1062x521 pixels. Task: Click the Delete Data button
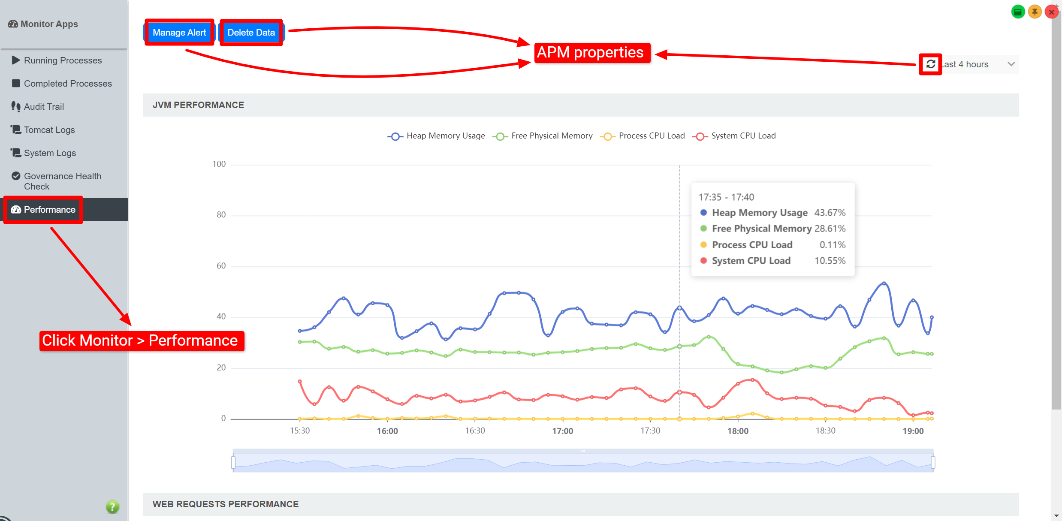pos(251,33)
